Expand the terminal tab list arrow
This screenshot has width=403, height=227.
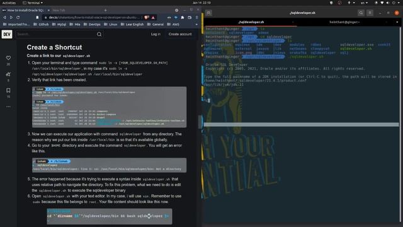[x=397, y=22]
